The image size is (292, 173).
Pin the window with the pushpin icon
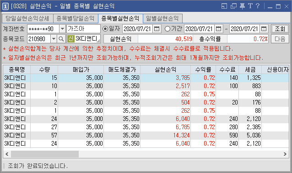point(242,6)
